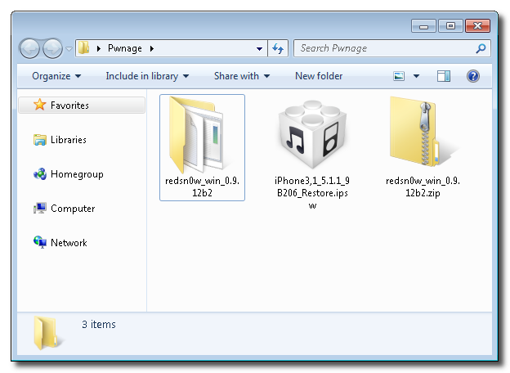The height and width of the screenshot is (373, 510).
Task: Toggle the preview pane
Action: tap(443, 76)
